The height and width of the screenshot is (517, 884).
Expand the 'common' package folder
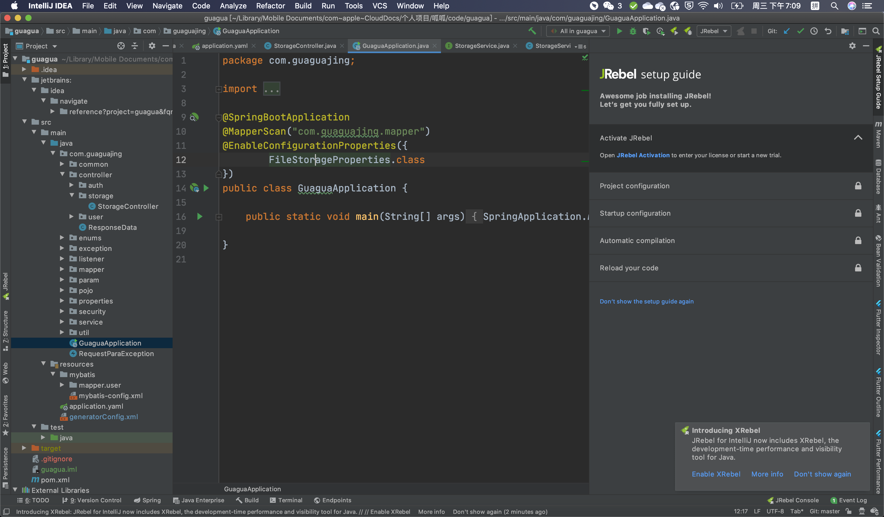[x=62, y=164]
